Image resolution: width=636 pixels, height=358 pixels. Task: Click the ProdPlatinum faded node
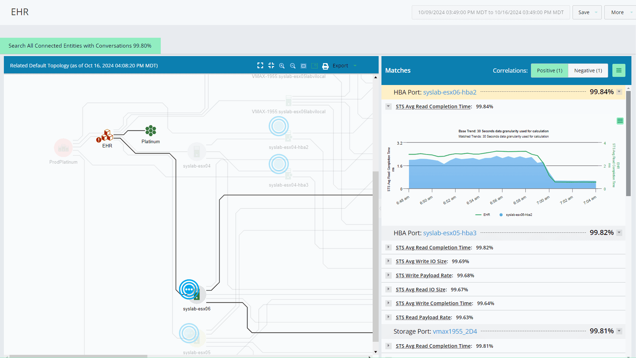coord(63,148)
